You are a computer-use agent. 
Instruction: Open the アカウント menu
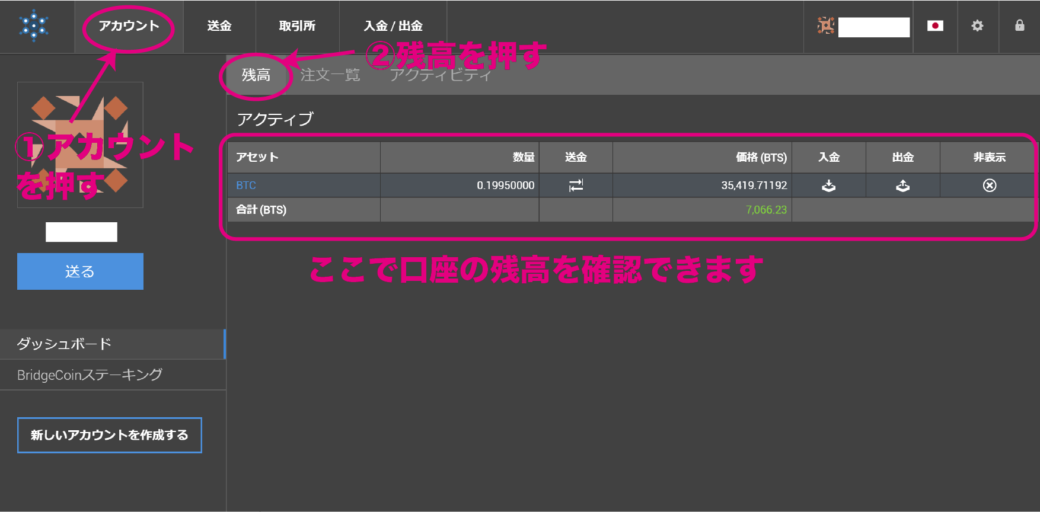tap(129, 26)
